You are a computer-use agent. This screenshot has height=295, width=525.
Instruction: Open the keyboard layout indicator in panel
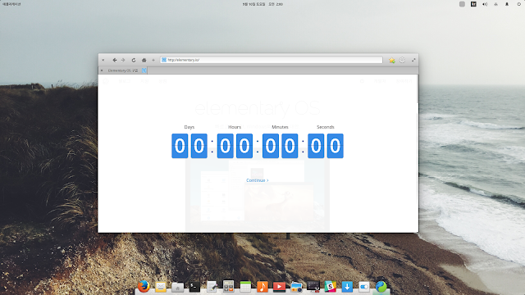pyautogui.click(x=473, y=4)
